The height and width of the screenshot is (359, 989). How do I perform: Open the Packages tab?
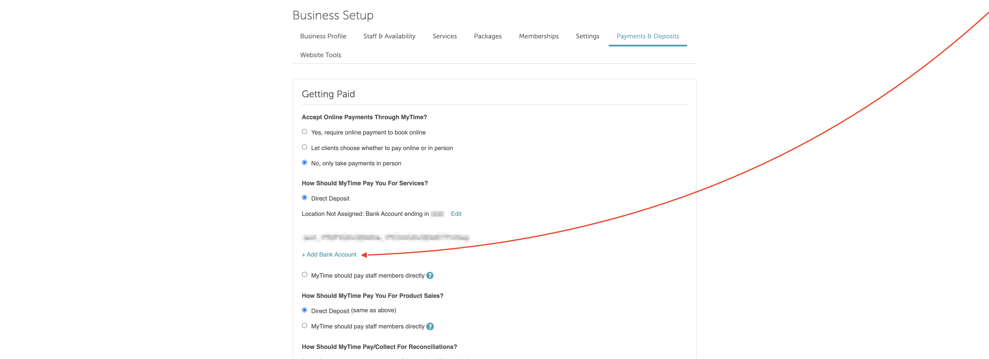click(x=487, y=36)
